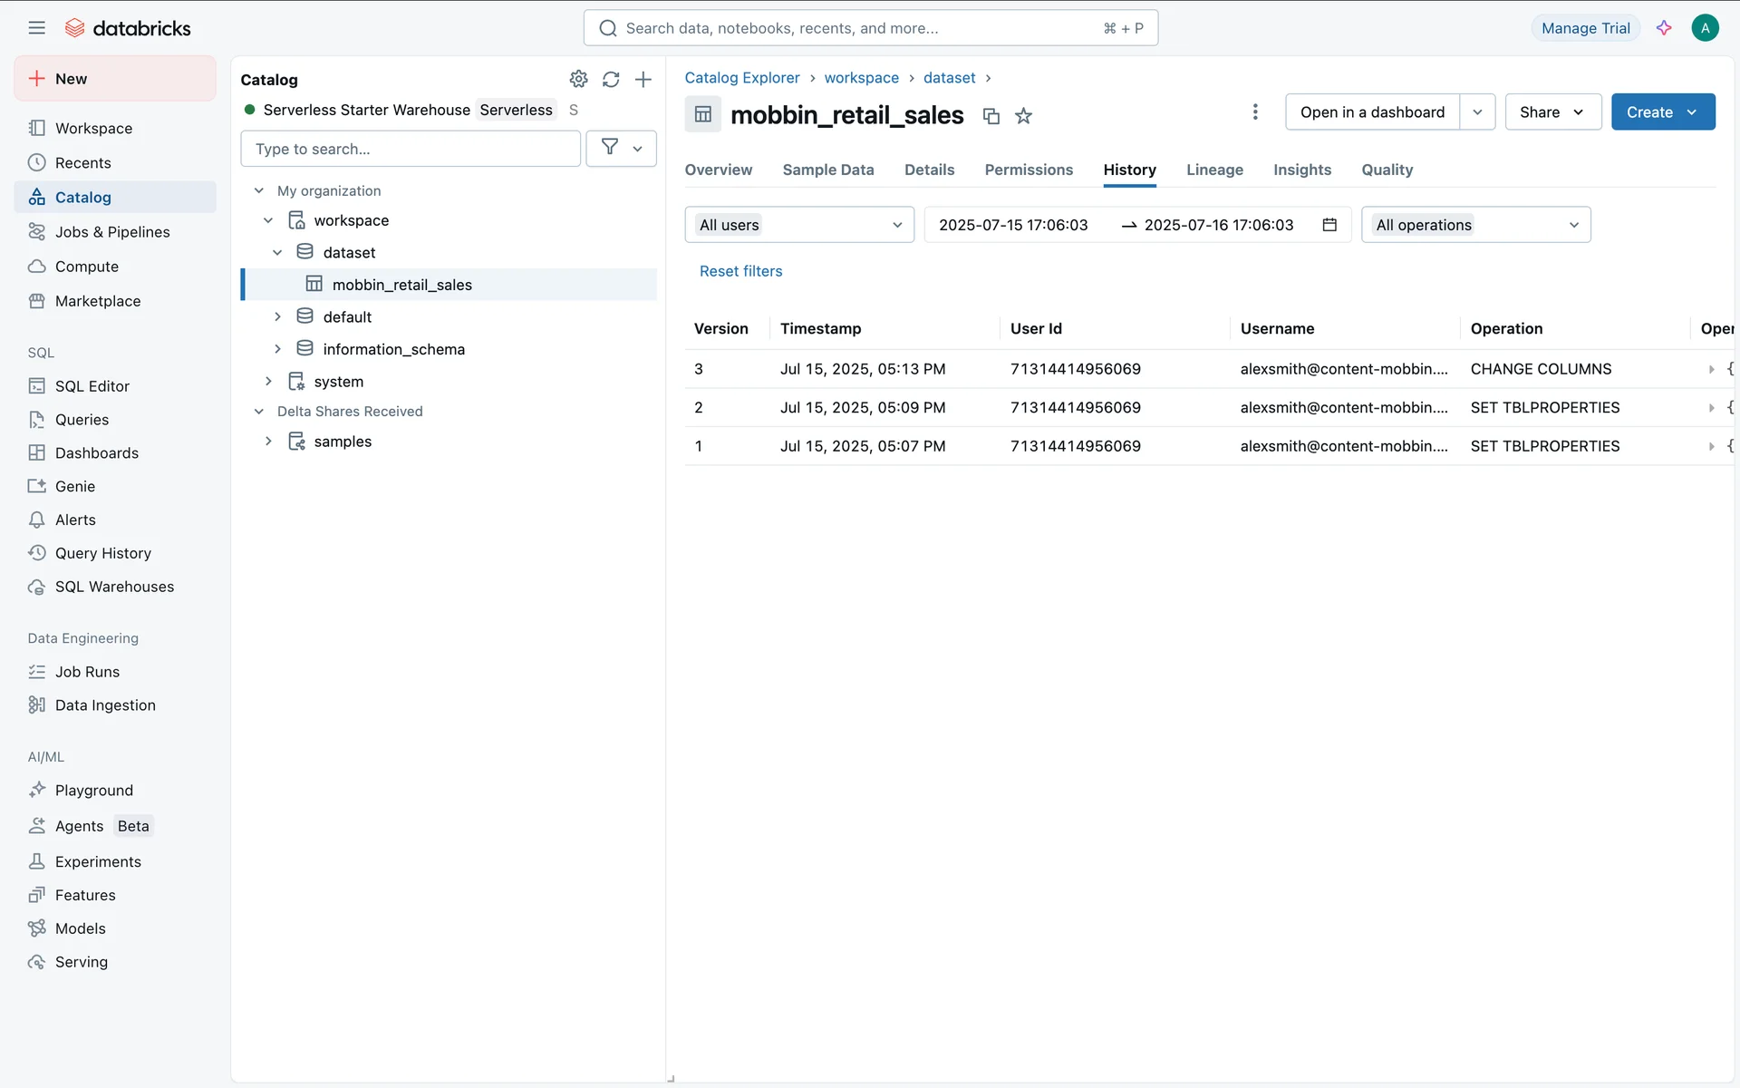Click the Reset filters link

[740, 271]
